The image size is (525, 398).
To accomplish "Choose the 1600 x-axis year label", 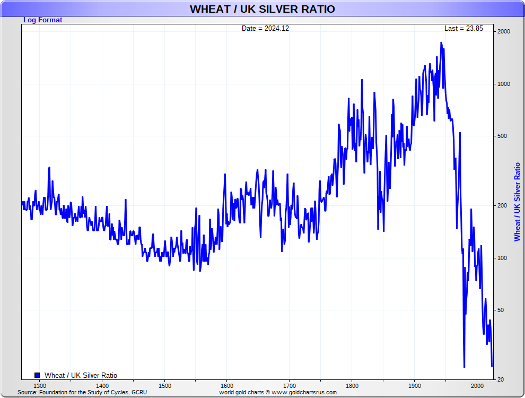I will point(227,386).
